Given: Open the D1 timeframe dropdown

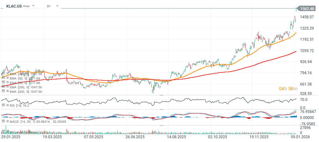Looking at the screenshot, I should tap(57, 6).
